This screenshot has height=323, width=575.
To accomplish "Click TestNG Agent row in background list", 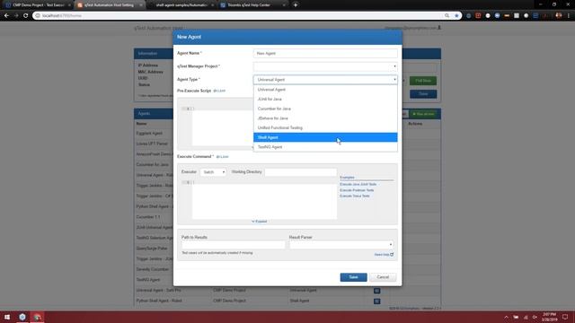I will 148,280.
